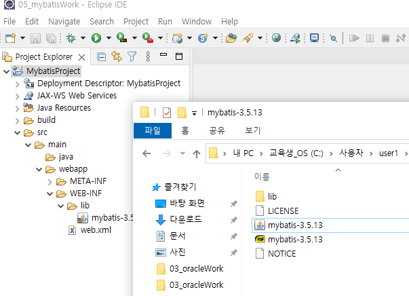This screenshot has height=296, width=409.
Task: Minimize the Project Explorer view
Action: 163,54
